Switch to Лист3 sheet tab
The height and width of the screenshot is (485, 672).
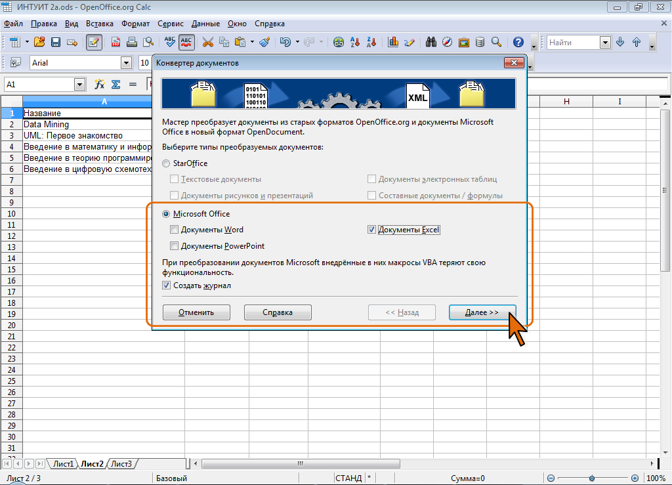(121, 463)
